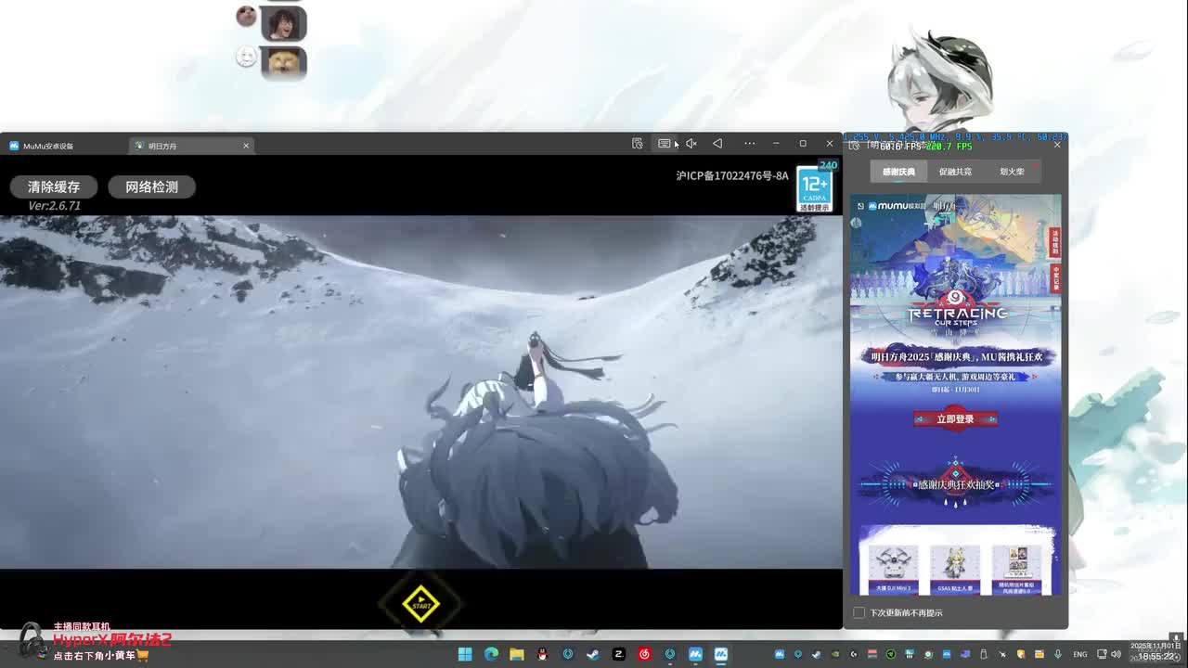Click the laughing face avatar thumbnail
The height and width of the screenshot is (668, 1188).
coord(283,24)
